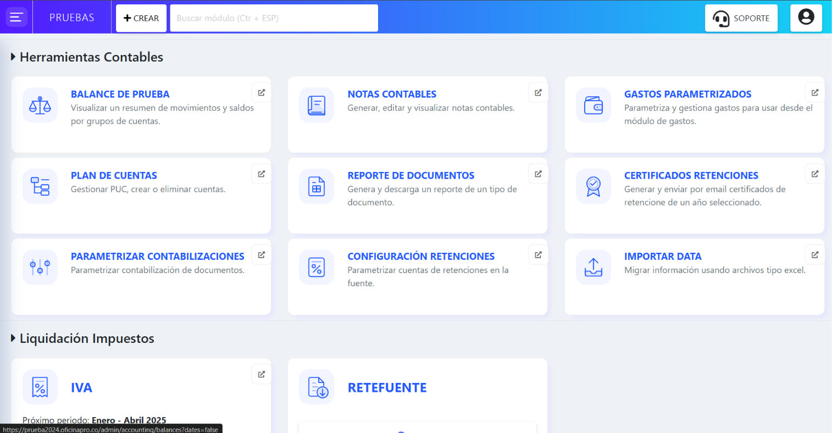This screenshot has width=832, height=433.
Task: Collapse the Herramientas Contables section
Action: click(x=13, y=57)
